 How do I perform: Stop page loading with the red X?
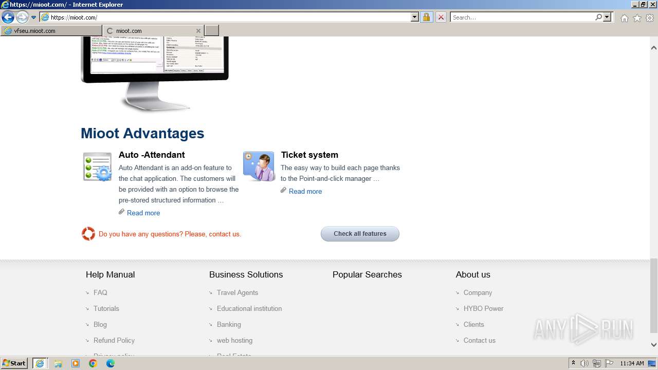tap(441, 17)
